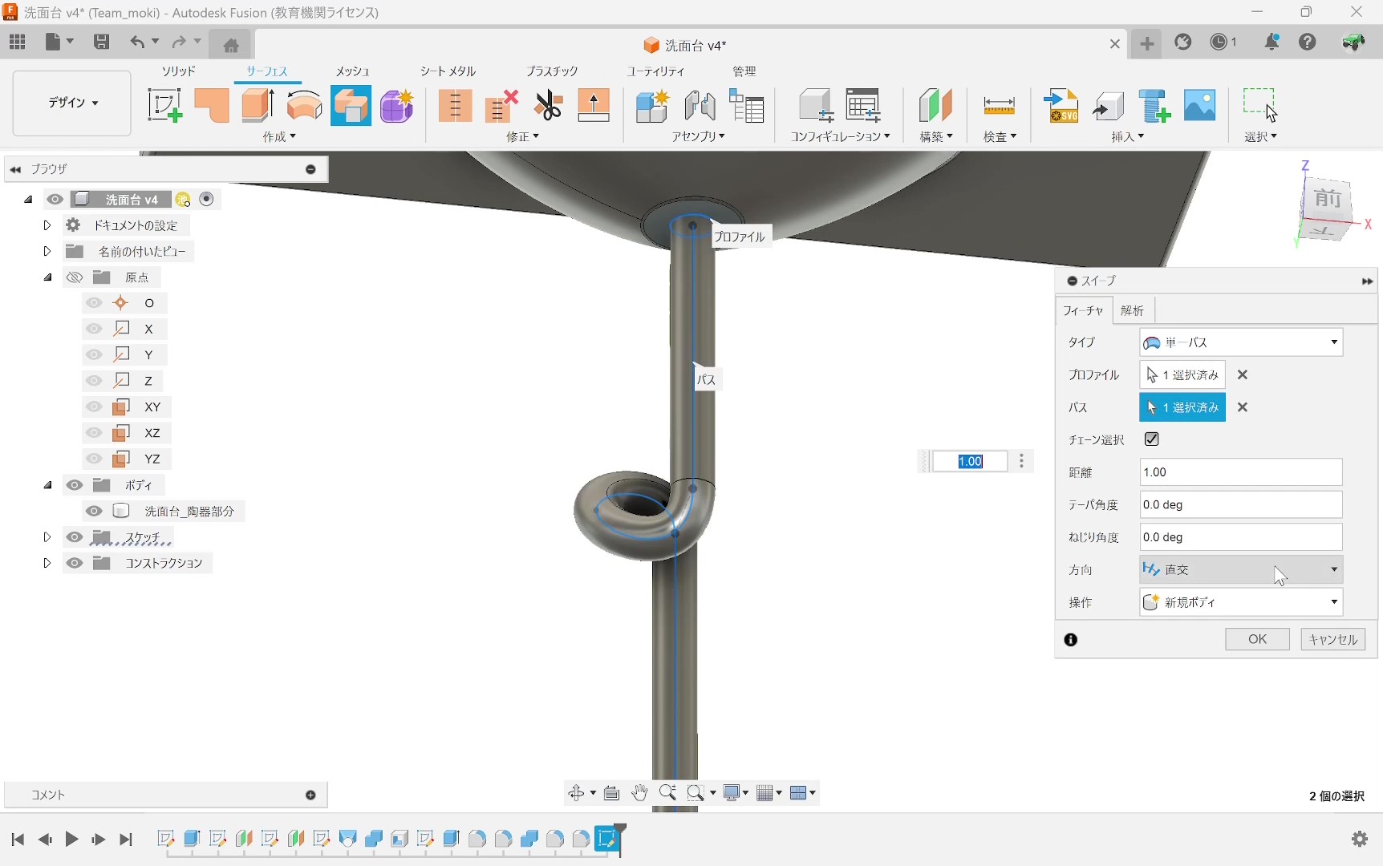
Task: Click the キャンセル button
Action: click(1332, 639)
